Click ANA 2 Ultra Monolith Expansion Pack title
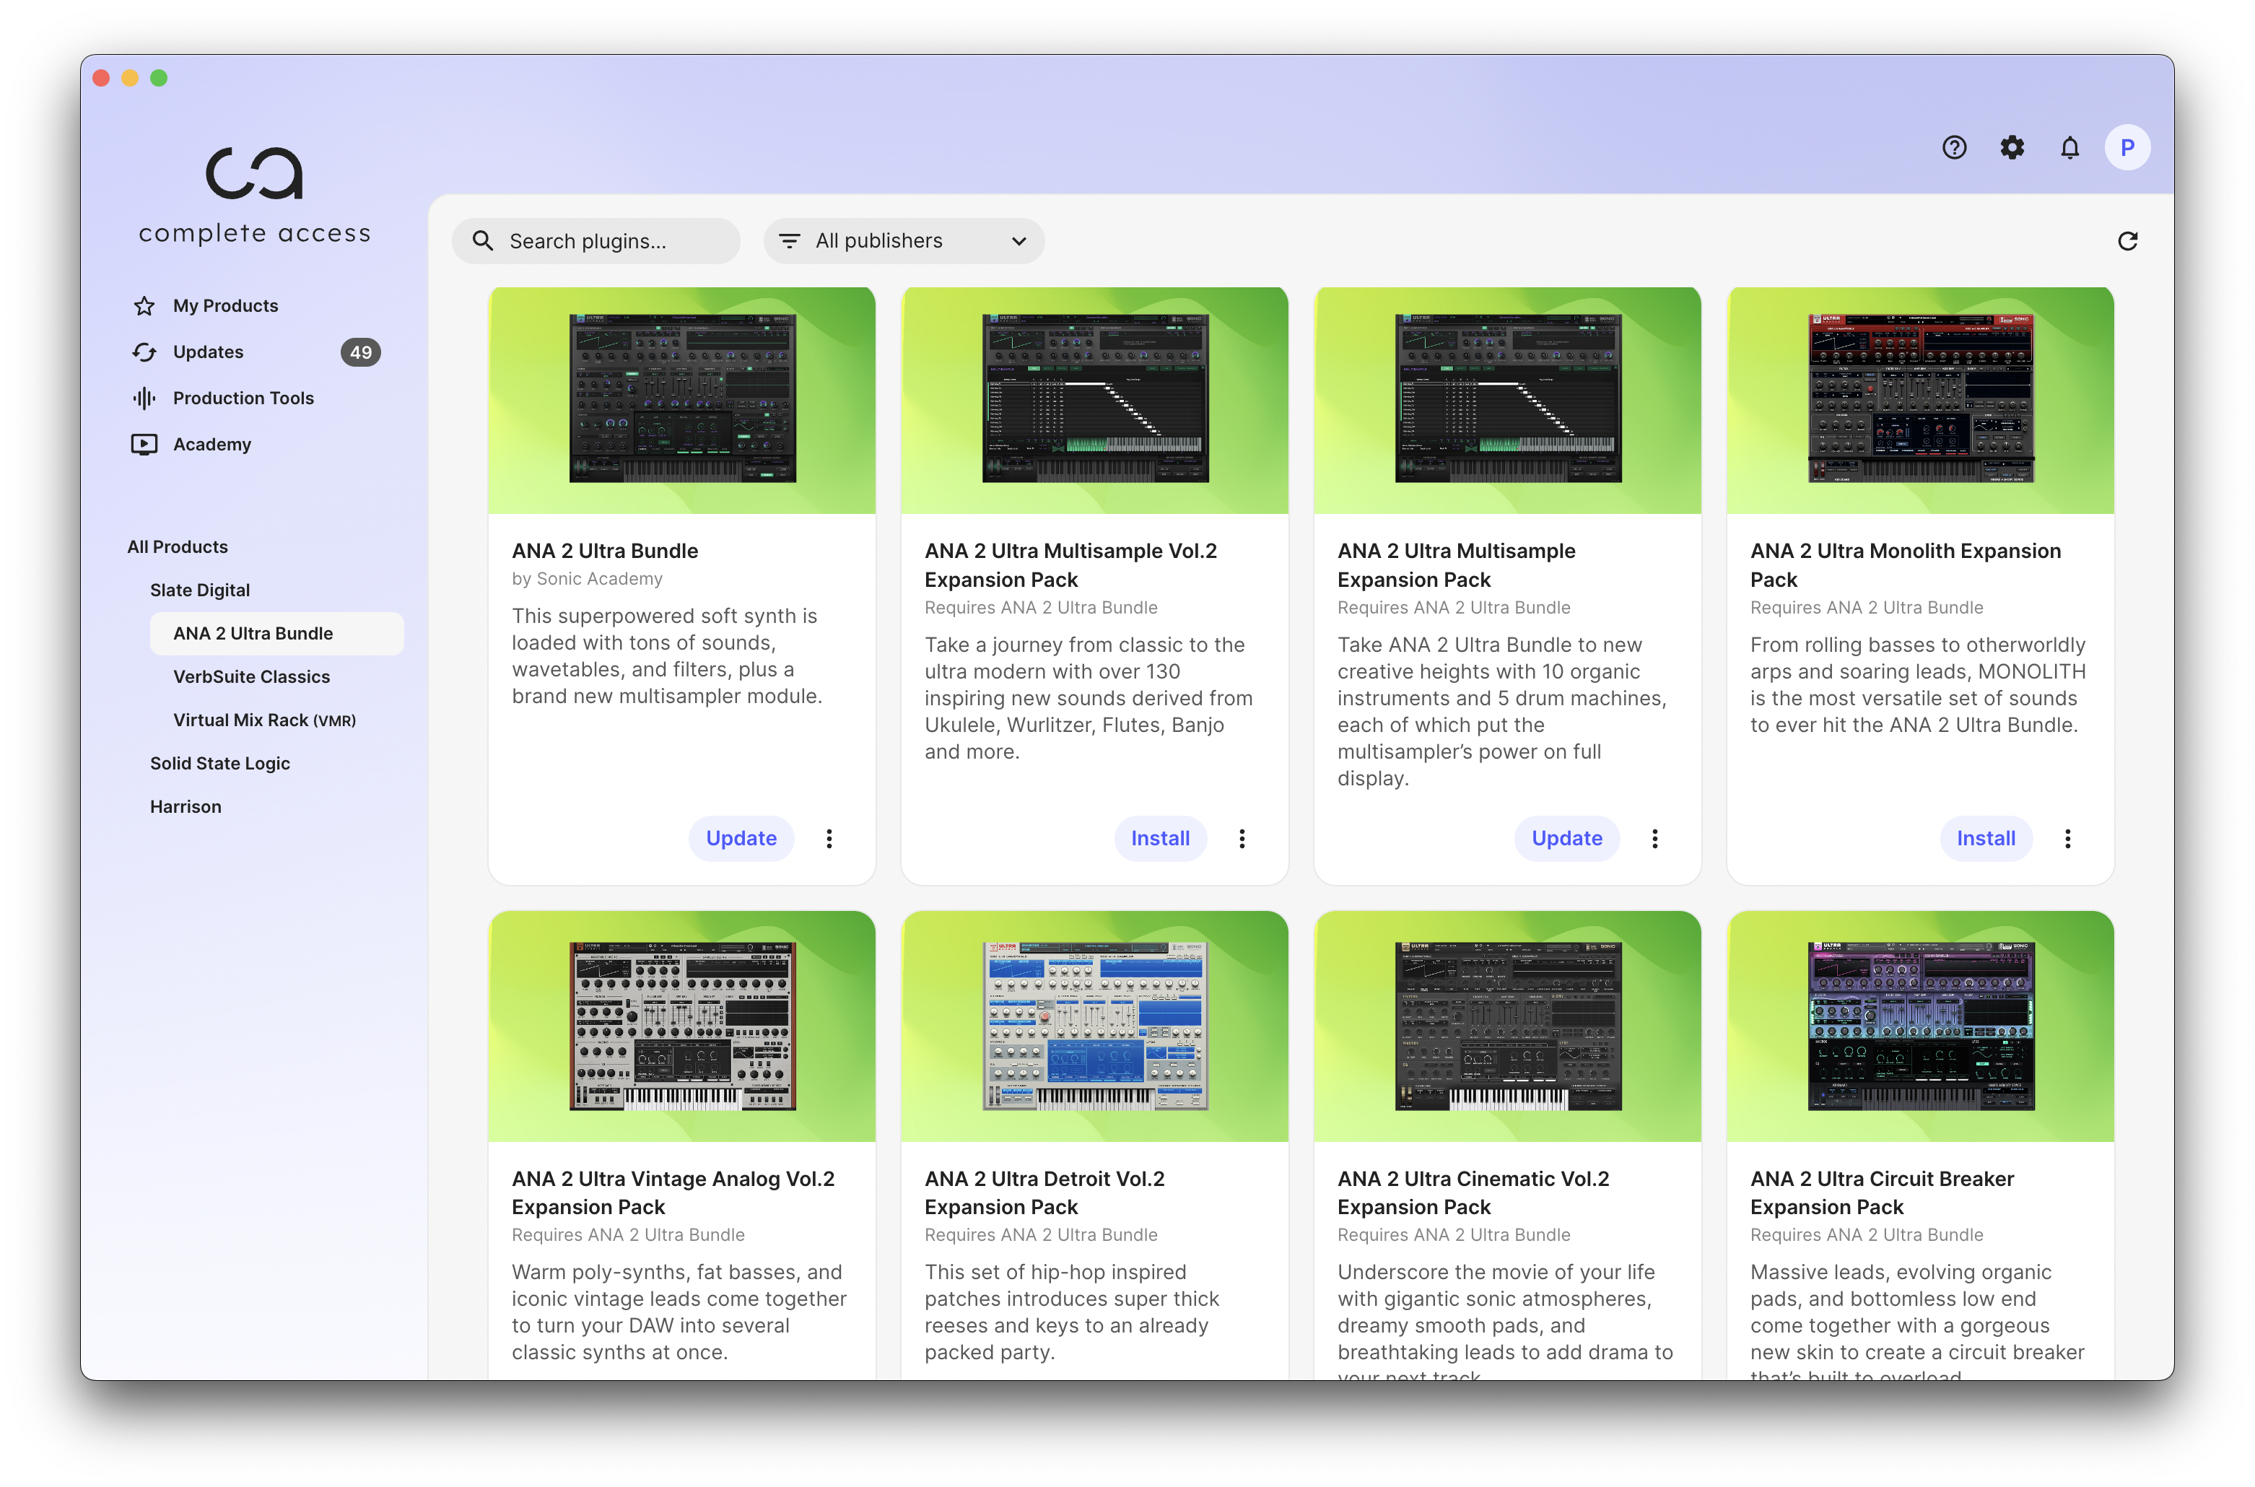 tap(1905, 565)
